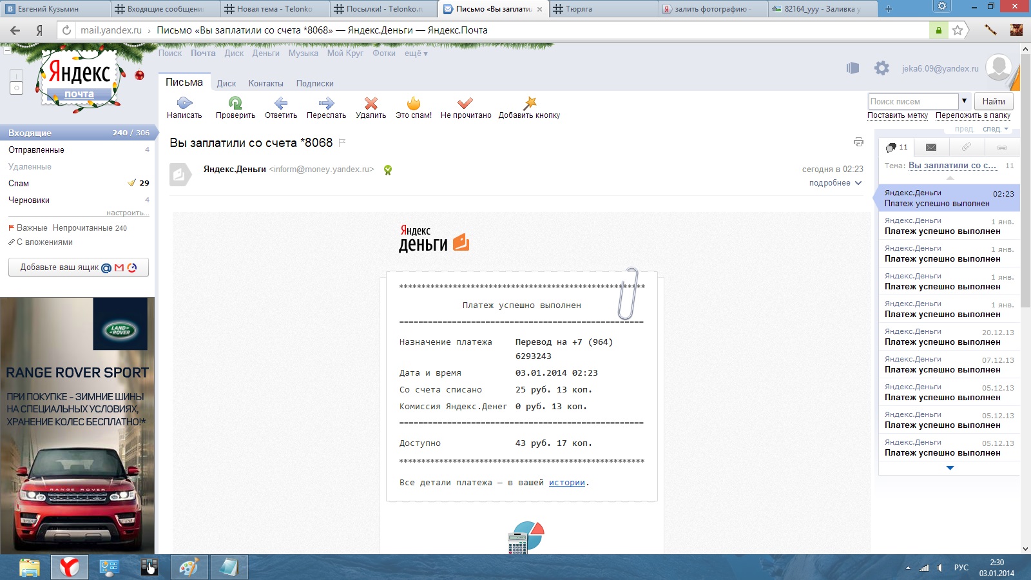Open thread message dated 07.12.13
Image resolution: width=1031 pixels, height=580 pixels.
(x=949, y=364)
